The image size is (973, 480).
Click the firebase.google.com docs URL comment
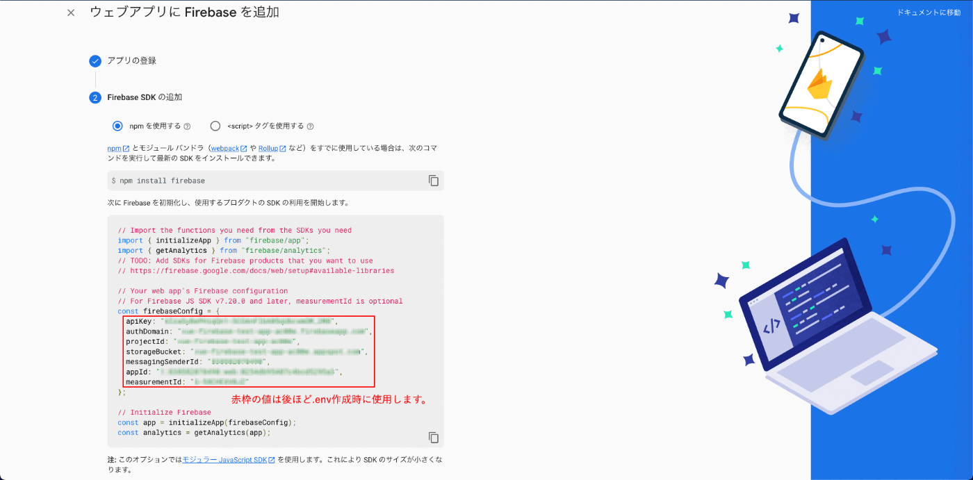256,270
